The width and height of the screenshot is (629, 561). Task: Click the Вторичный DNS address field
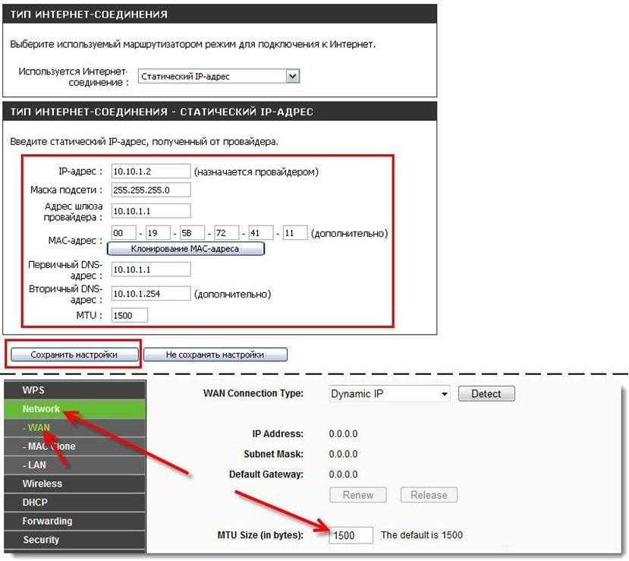pyautogui.click(x=150, y=294)
